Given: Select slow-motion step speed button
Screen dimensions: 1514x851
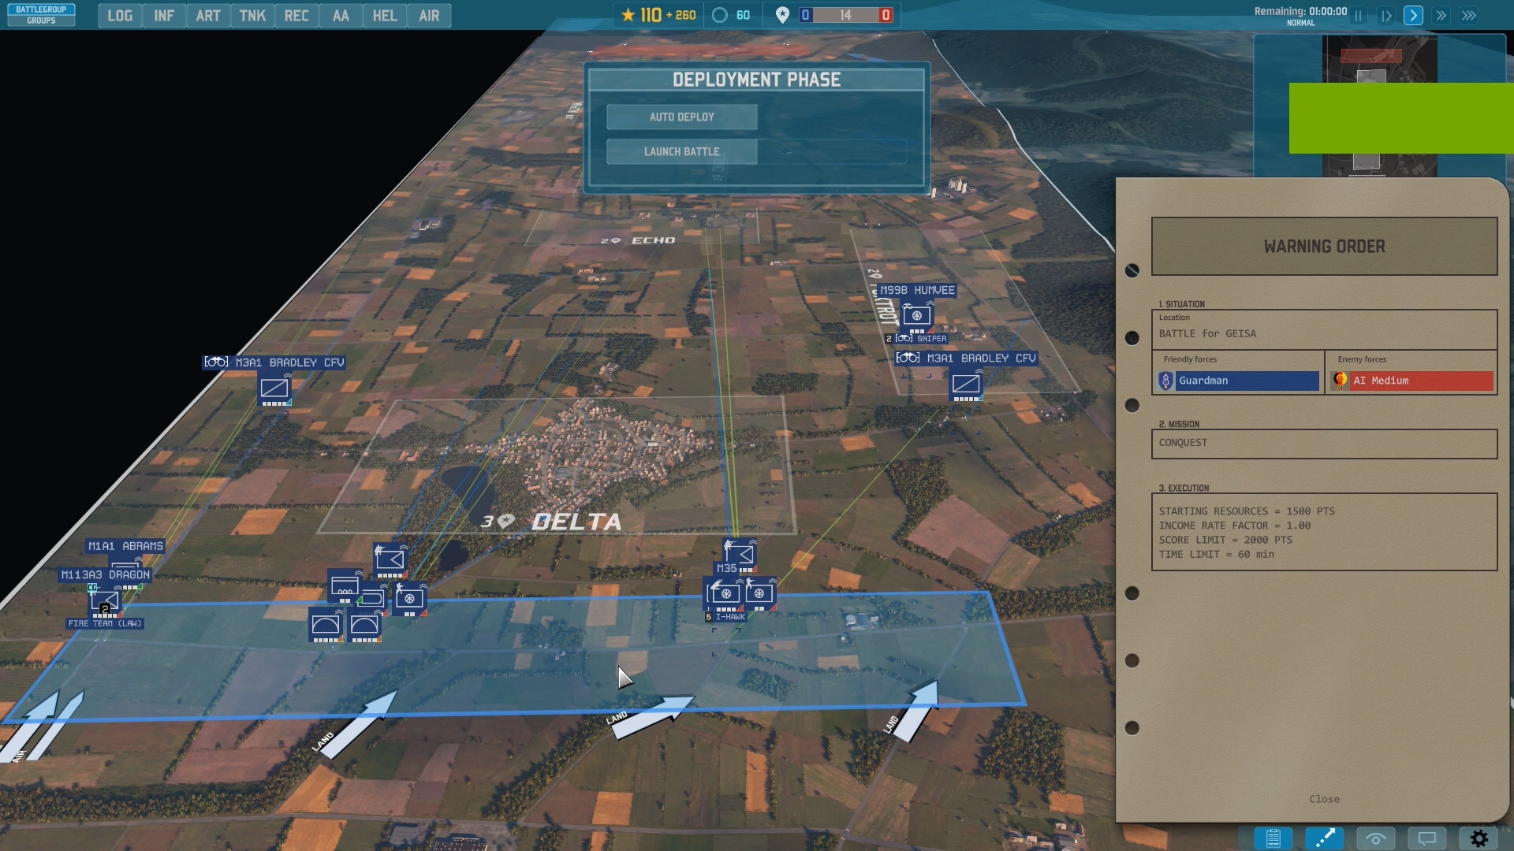Looking at the screenshot, I should [x=1386, y=16].
